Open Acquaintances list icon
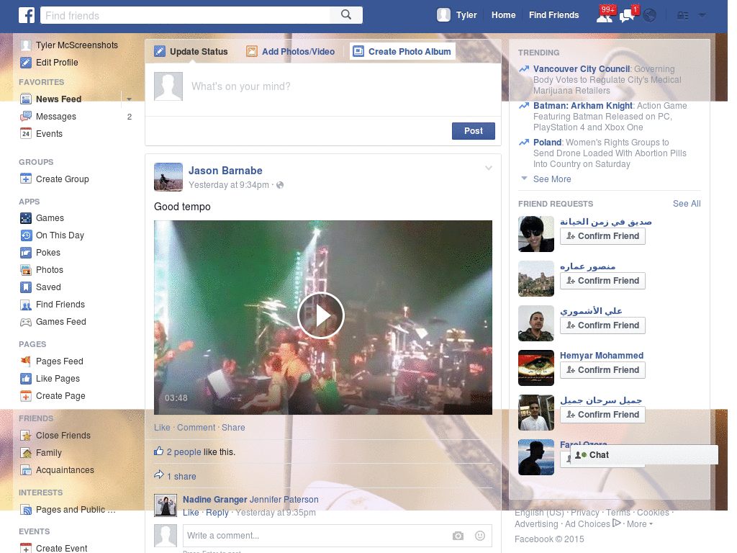The width and height of the screenshot is (737, 553). tap(26, 470)
